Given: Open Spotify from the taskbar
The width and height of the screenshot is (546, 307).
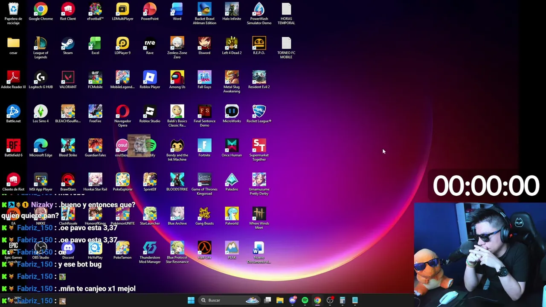Looking at the screenshot, I should point(305,300).
